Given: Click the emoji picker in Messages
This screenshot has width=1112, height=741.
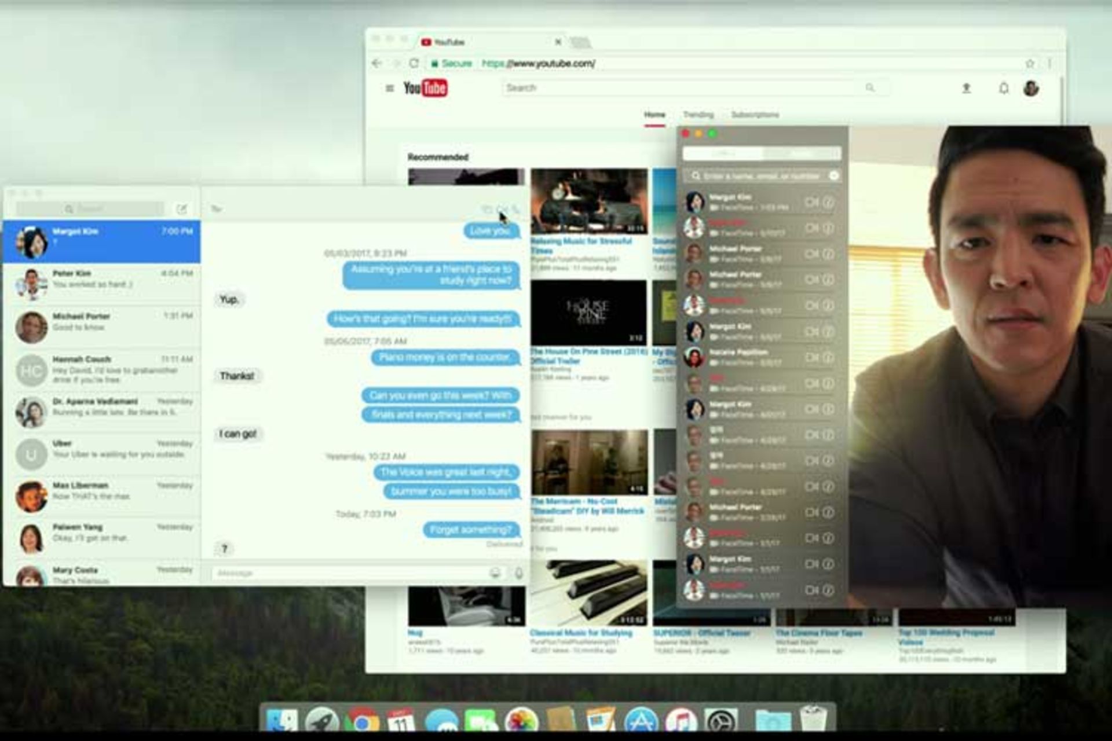Looking at the screenshot, I should tap(495, 573).
